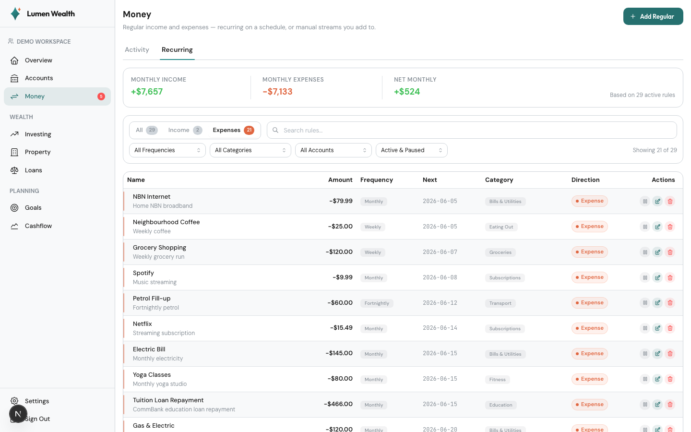The image size is (691, 432).
Task: Edit the Grocery Shopping rule
Action: (x=657, y=252)
